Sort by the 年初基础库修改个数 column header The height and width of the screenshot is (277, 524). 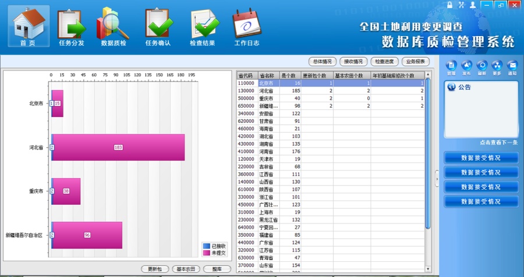[398, 76]
